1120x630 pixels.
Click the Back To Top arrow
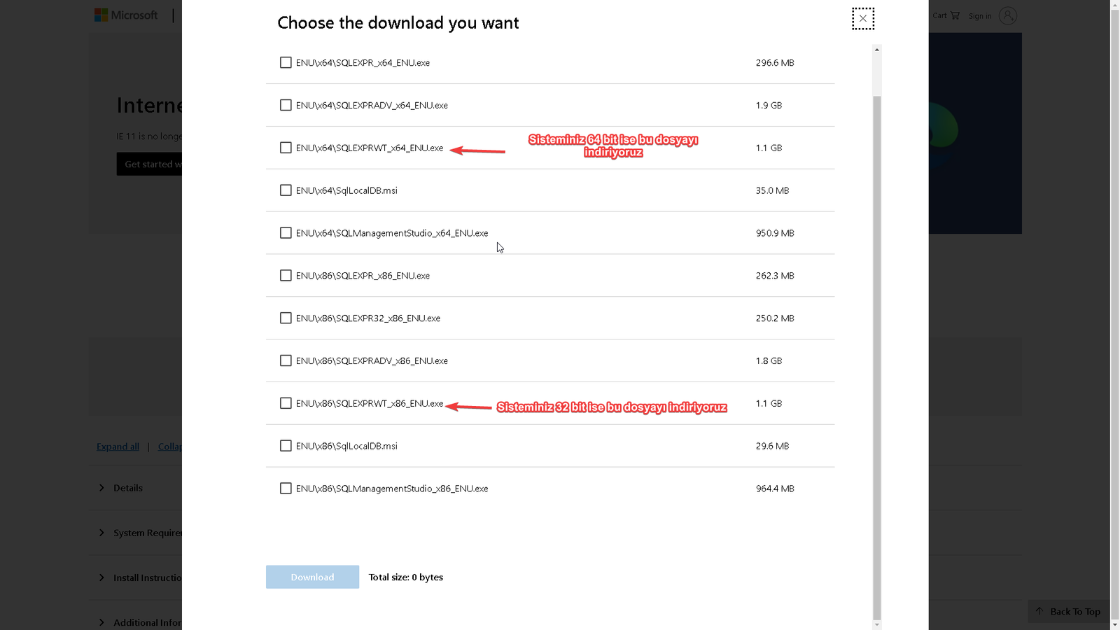[x=1039, y=611]
